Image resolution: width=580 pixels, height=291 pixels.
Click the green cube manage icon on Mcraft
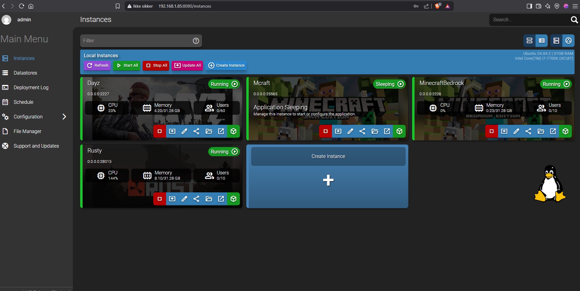click(399, 131)
